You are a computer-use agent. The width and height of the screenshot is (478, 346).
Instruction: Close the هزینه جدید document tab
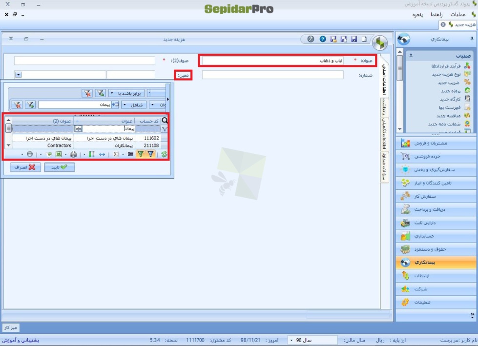443,24
